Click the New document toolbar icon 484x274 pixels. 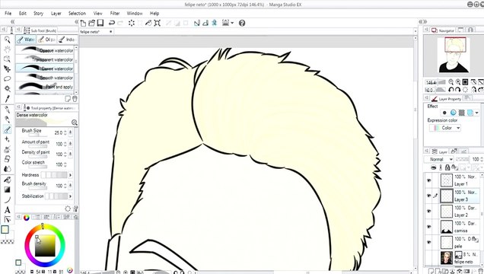pos(83,23)
